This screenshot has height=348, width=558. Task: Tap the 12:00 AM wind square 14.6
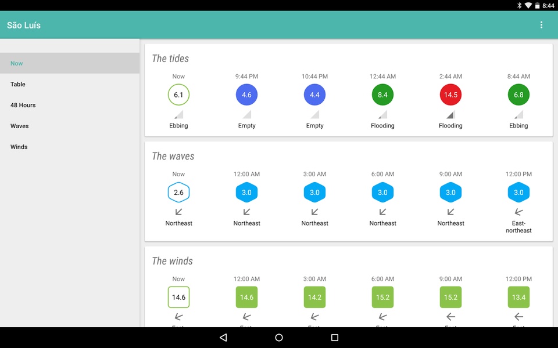[246, 297]
